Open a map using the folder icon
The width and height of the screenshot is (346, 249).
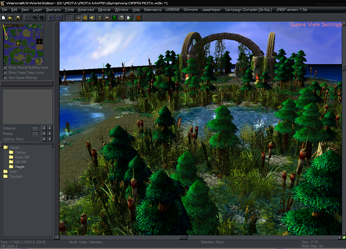point(11,18)
